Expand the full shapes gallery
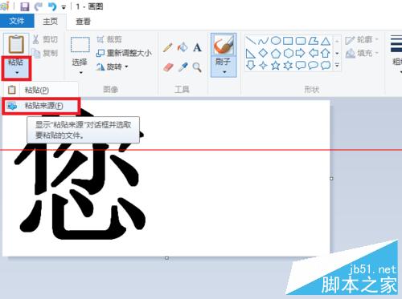The image size is (402, 299). coord(337,65)
